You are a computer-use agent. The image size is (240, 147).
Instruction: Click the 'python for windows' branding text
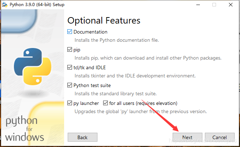pos(24,128)
